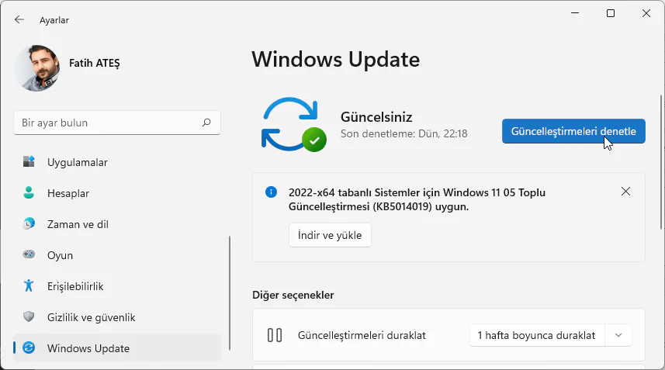665x370 pixels.
Task: Click the Erişilebilirlik accessibility icon
Action: click(29, 286)
